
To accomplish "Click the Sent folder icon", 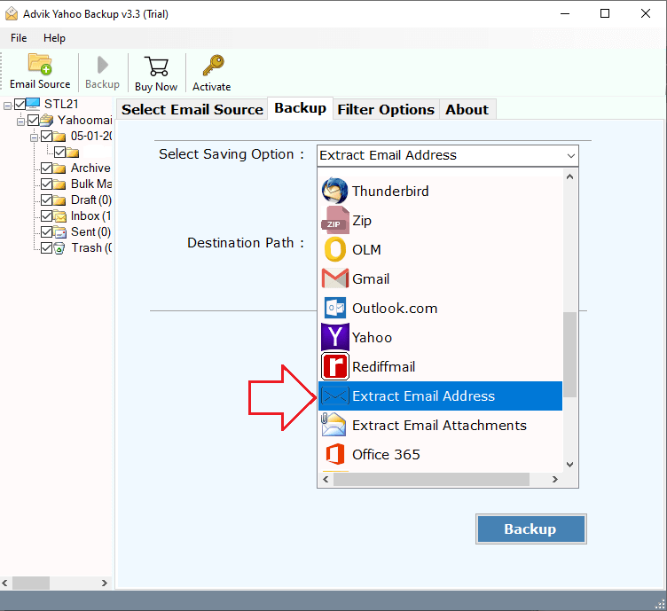I will [x=59, y=232].
